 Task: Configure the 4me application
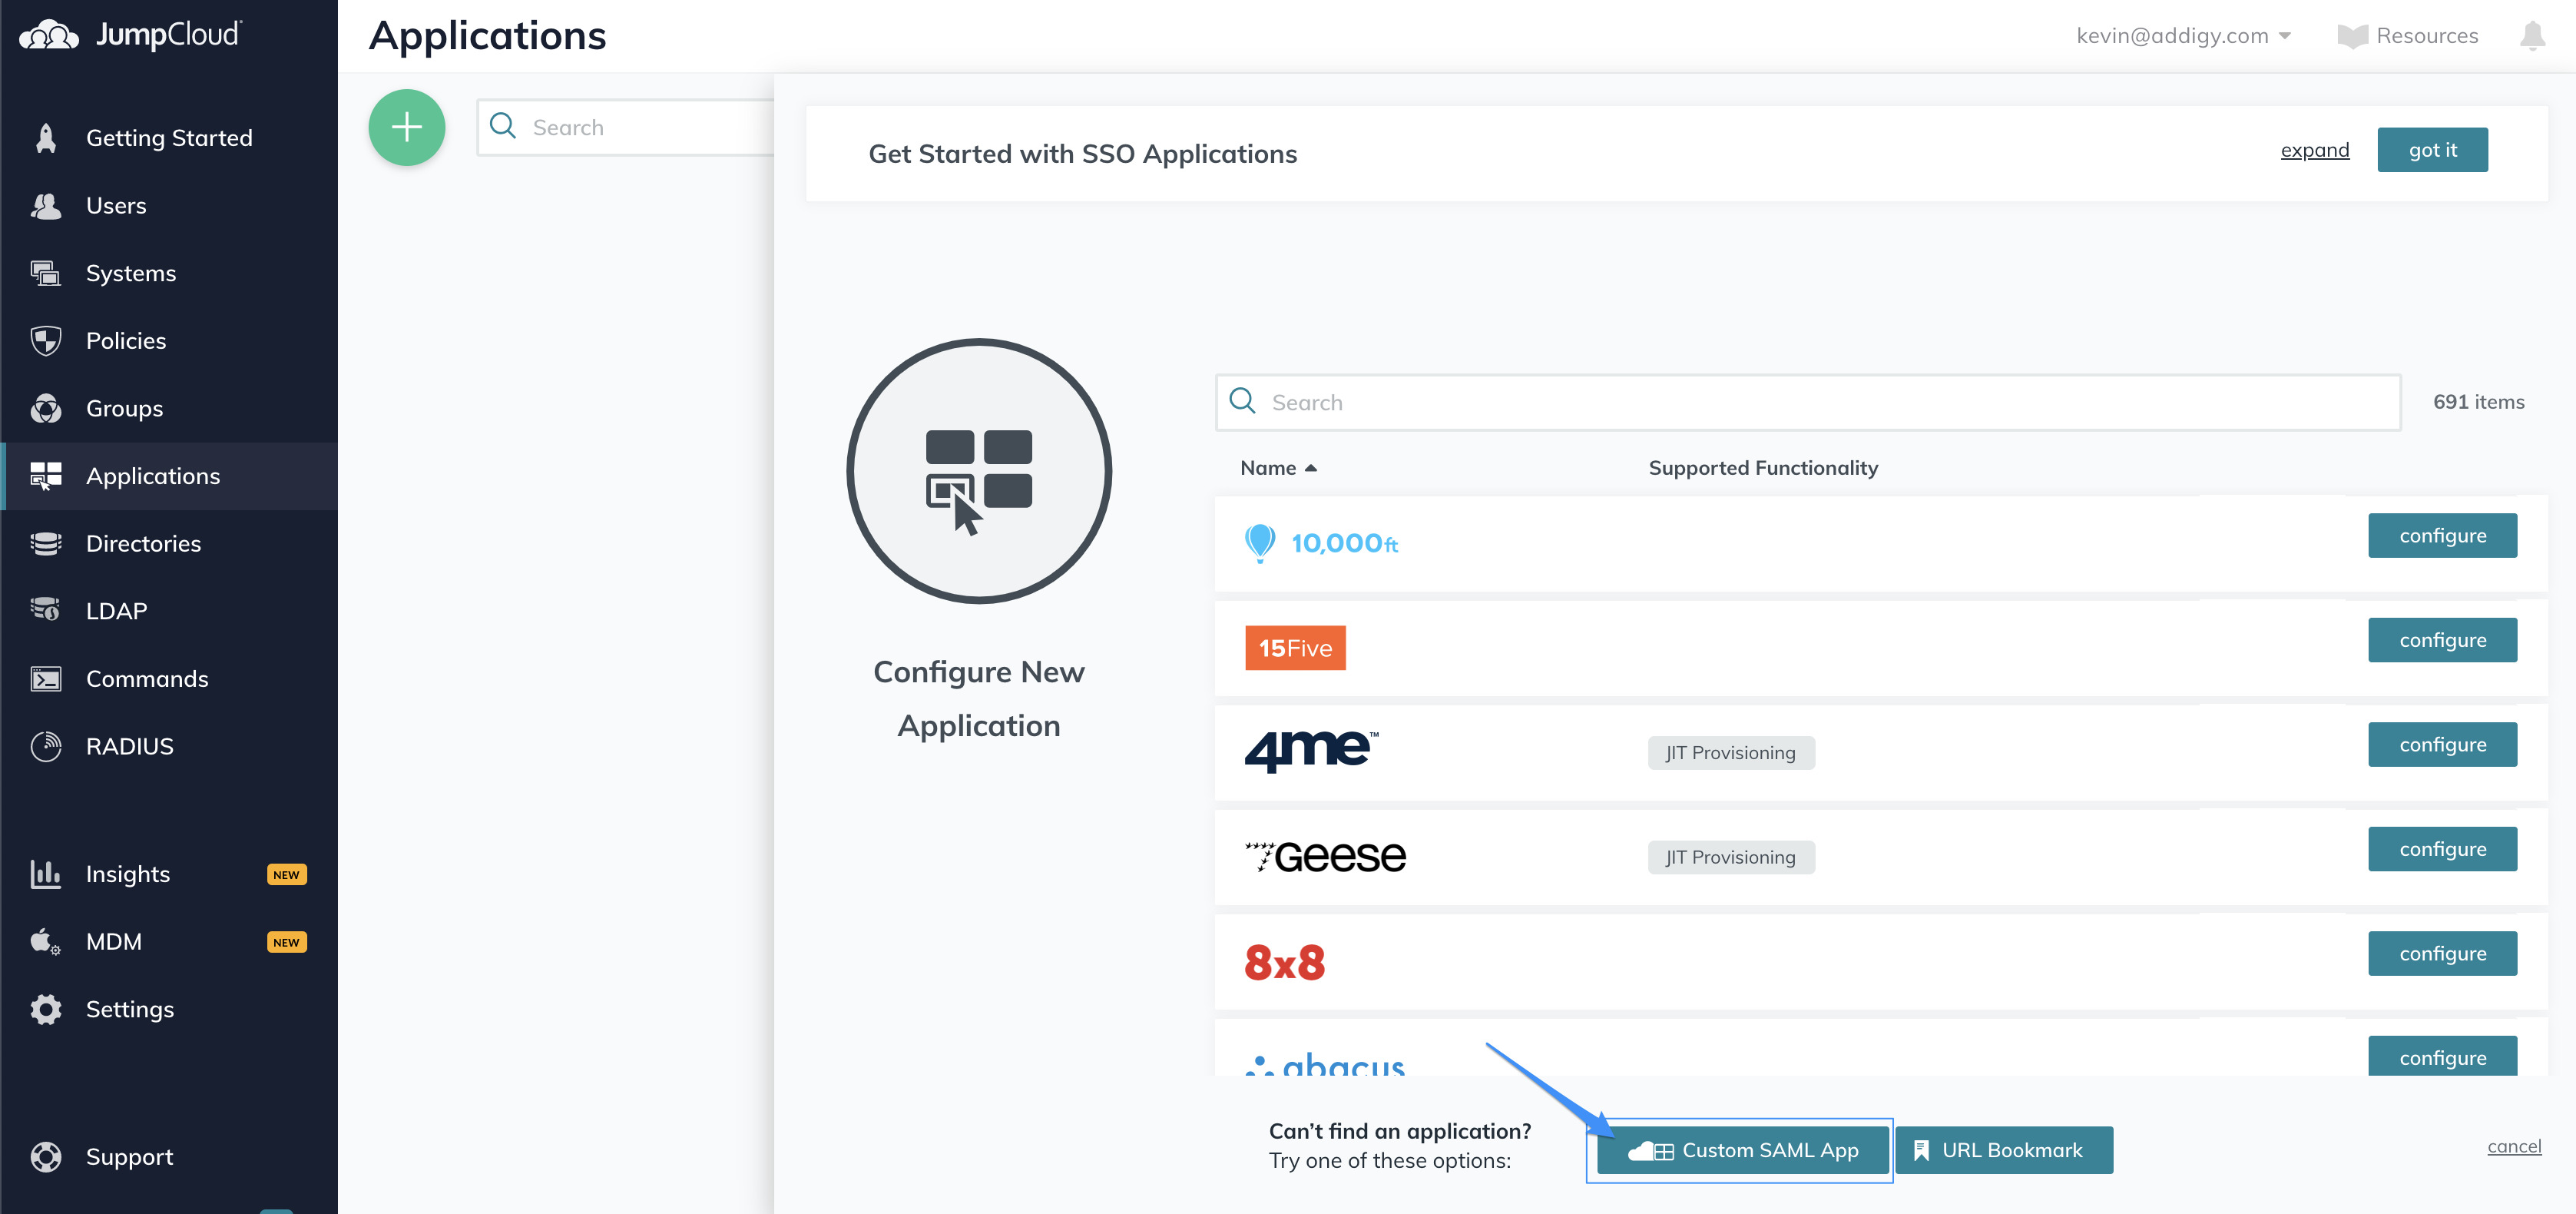coord(2442,745)
